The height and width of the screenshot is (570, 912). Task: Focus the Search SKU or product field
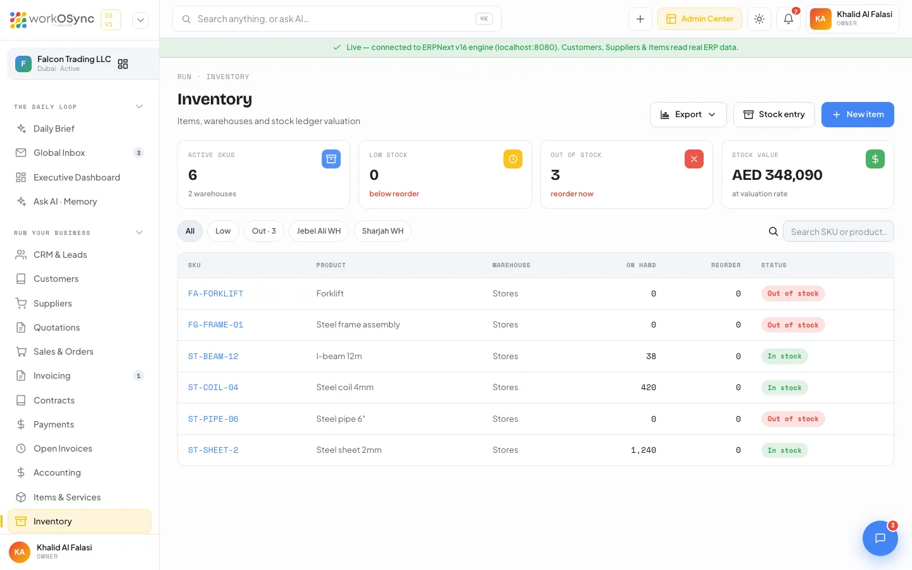(839, 232)
